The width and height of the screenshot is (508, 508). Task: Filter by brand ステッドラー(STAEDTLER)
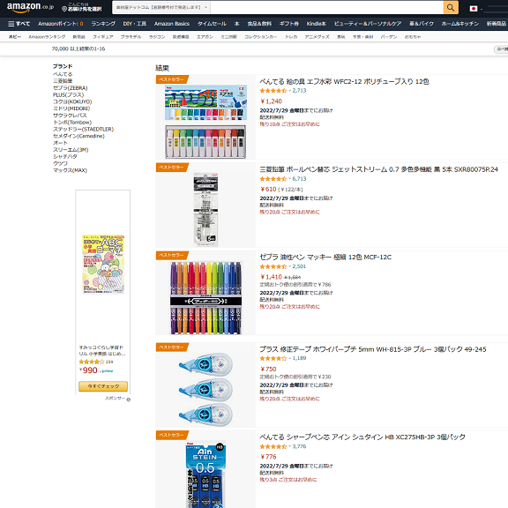point(83,129)
